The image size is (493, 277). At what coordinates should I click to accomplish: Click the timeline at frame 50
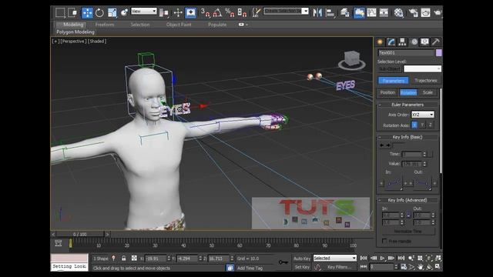pyautogui.click(x=212, y=244)
